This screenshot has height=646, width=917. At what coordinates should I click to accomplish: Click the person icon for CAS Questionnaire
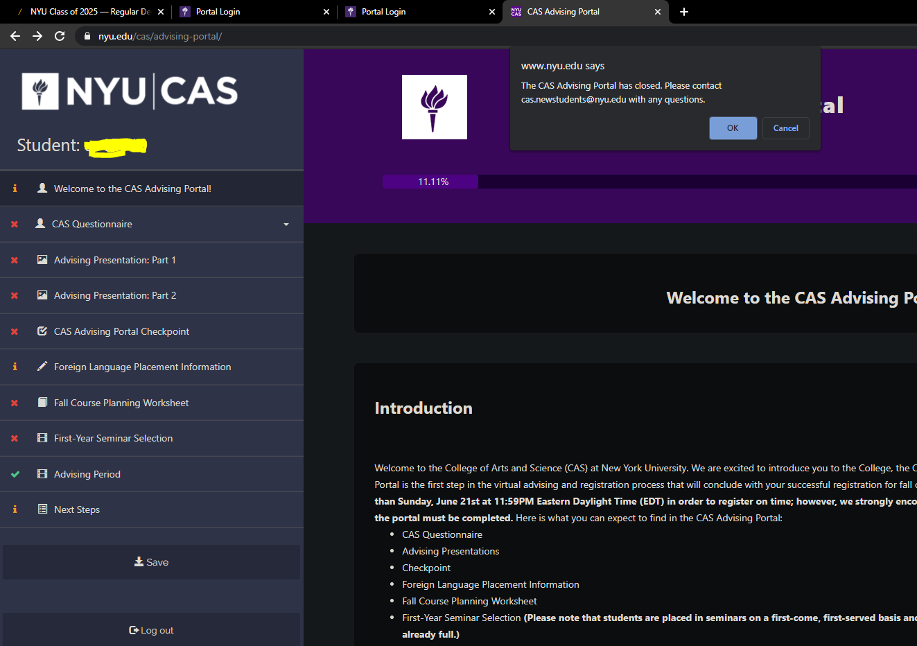click(x=40, y=224)
